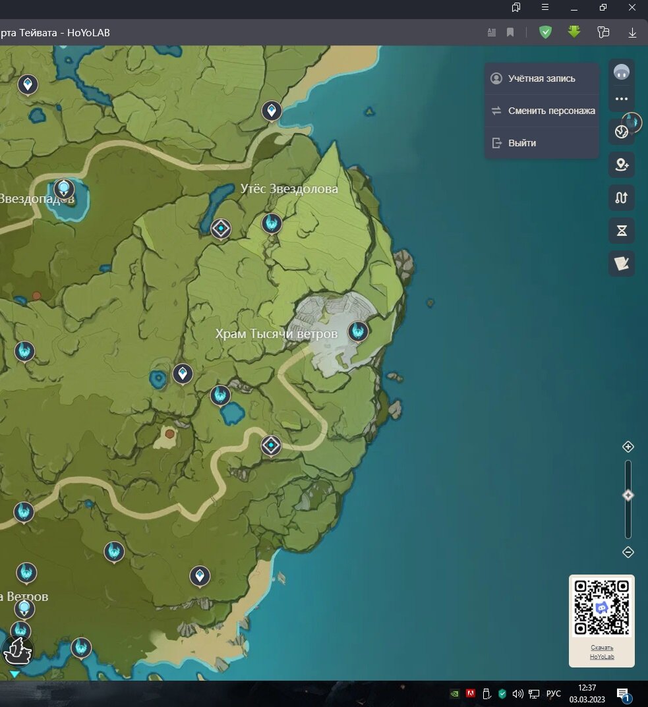Zoom out with the minus diamond
648x707 pixels.
628,552
